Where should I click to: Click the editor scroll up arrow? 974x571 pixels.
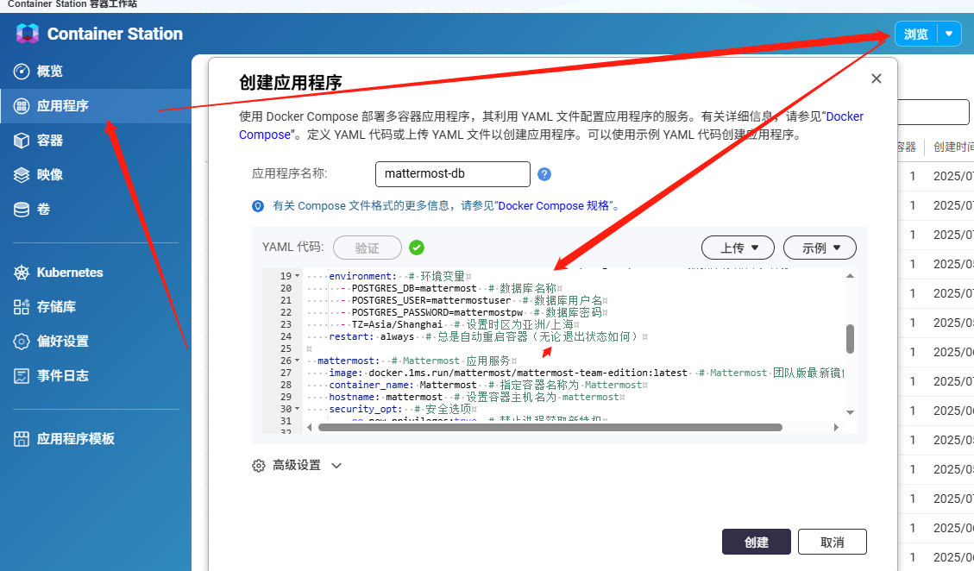coord(851,275)
